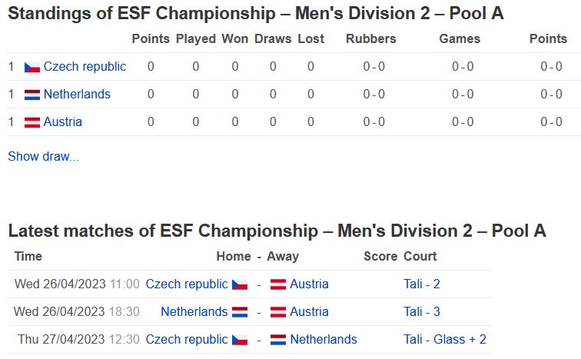The width and height of the screenshot is (581, 359).
Task: Click Czech flag in Thursday match row
Action: (240, 340)
